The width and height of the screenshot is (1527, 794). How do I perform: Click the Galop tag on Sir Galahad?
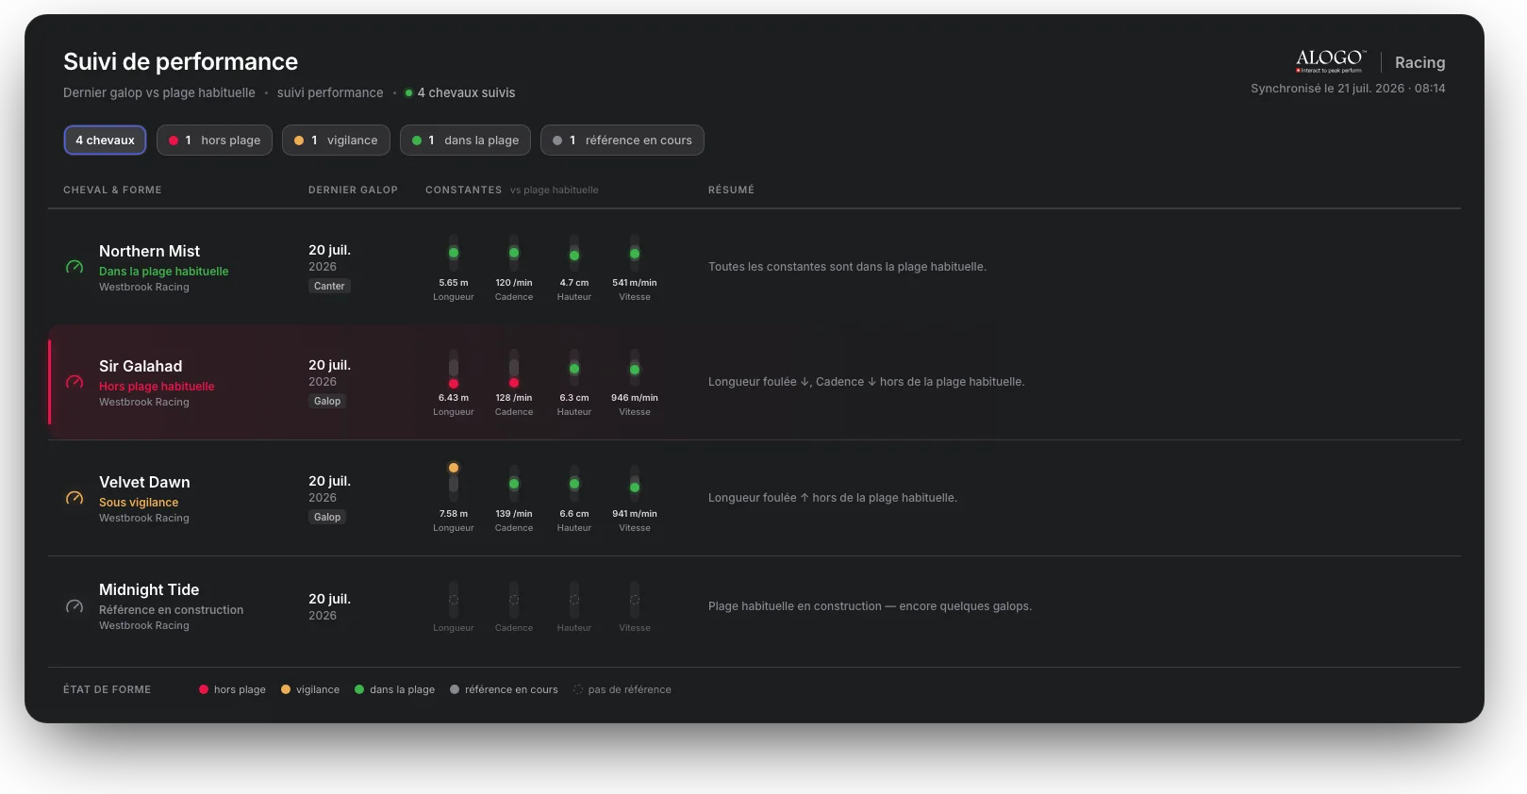point(327,401)
